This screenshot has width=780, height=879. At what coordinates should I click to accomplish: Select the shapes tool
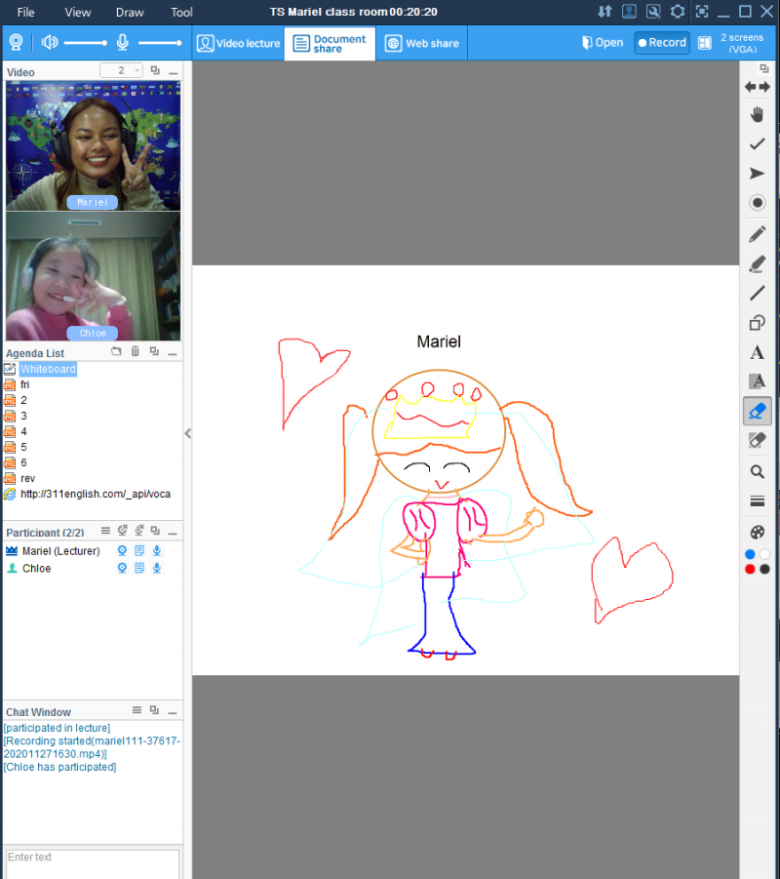point(757,323)
